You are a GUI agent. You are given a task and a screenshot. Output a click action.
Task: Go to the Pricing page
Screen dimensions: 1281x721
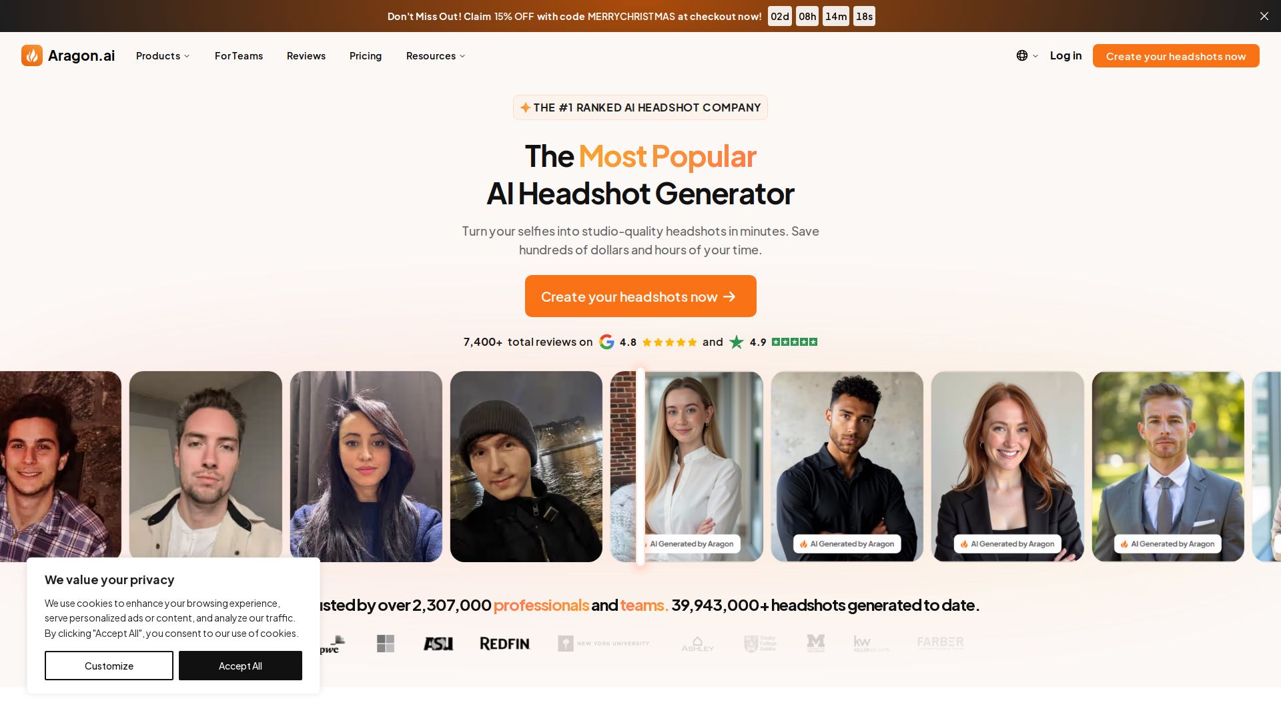[366, 56]
